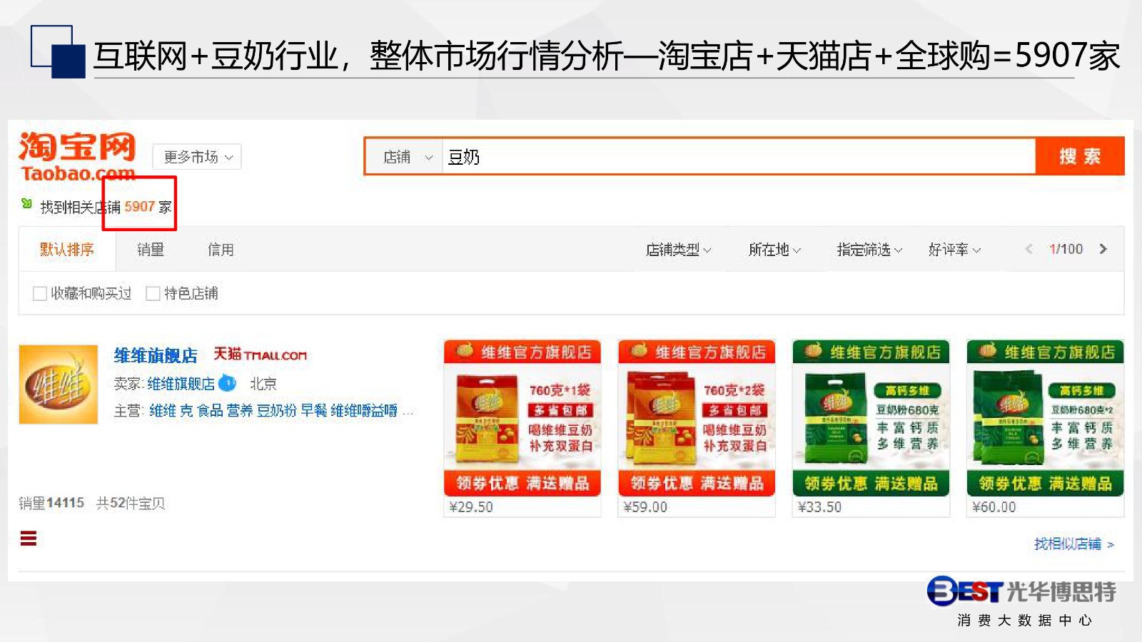Click the blue seller verification badge
Viewport: 1142px width, 642px height.
pyautogui.click(x=227, y=383)
